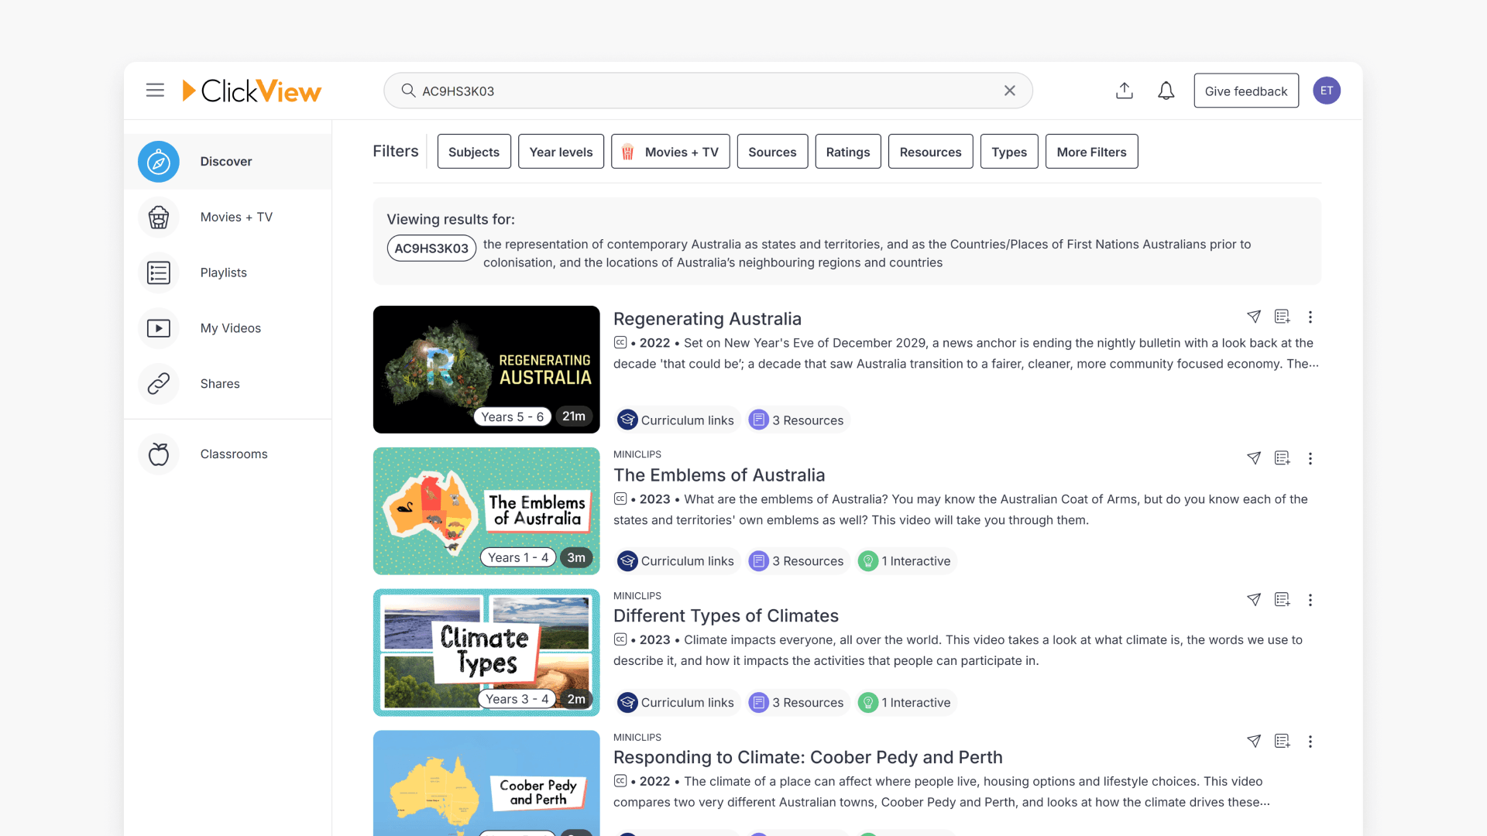Open the Subjects filter
The image size is (1487, 836).
coord(473,151)
